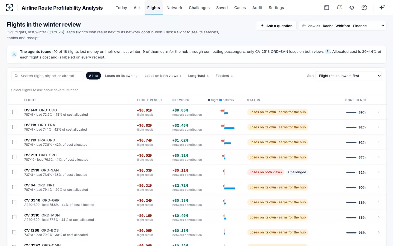
Task: Switch to the Network tab
Action: (174, 8)
